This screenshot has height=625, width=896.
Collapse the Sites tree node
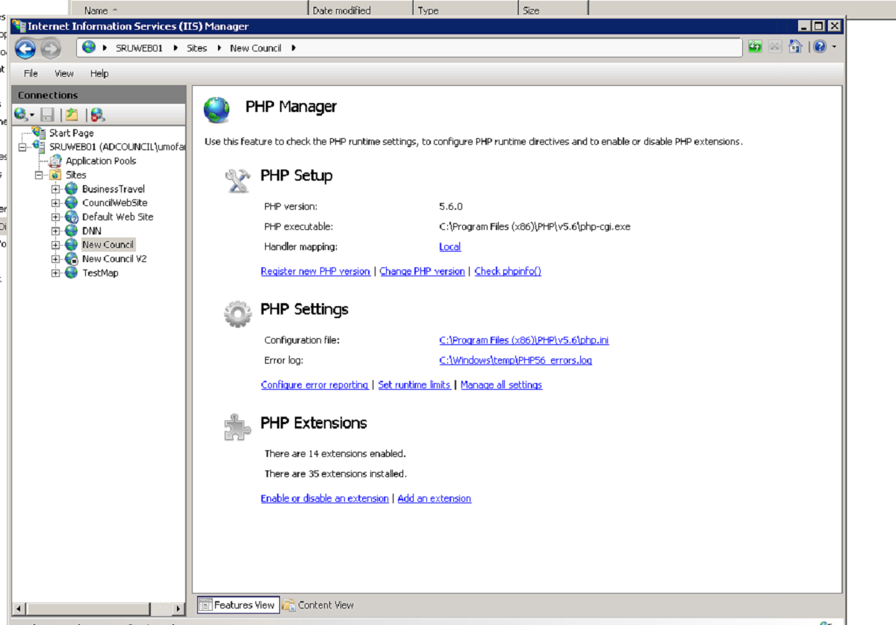point(39,174)
